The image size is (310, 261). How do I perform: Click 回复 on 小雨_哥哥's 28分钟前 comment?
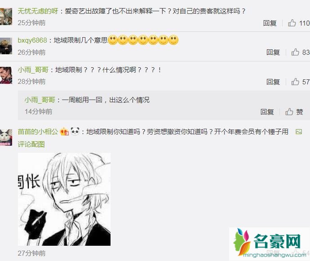(x=273, y=82)
